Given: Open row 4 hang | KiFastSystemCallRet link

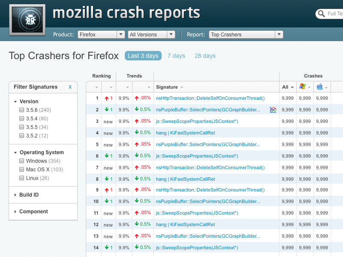Looking at the screenshot, I should tap(185, 133).
